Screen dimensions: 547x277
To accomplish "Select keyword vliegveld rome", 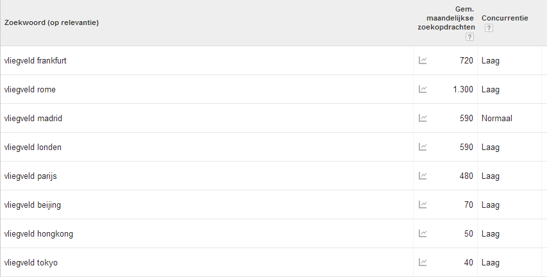I will click(x=30, y=90).
